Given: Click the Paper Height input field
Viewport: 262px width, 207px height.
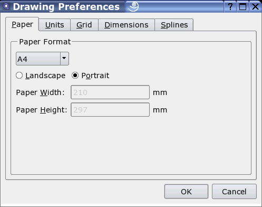Looking at the screenshot, I should pos(110,110).
